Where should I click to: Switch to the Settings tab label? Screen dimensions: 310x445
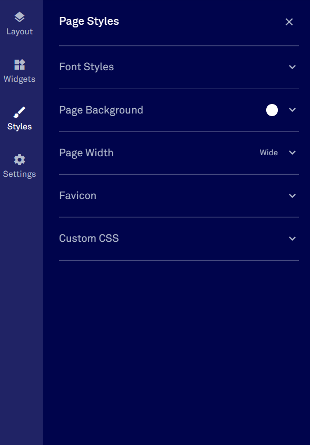coord(20,174)
